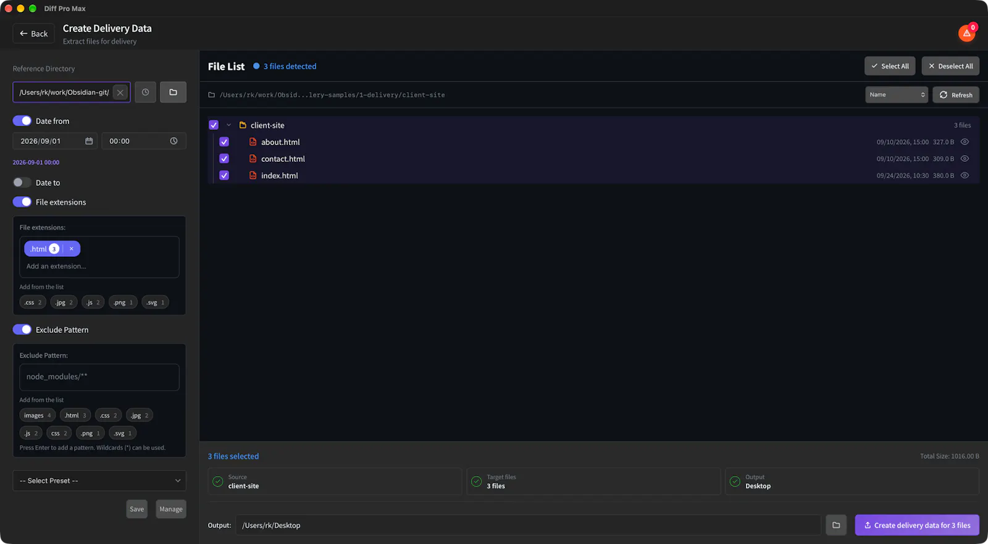Create delivery data for 3 files

pyautogui.click(x=917, y=525)
